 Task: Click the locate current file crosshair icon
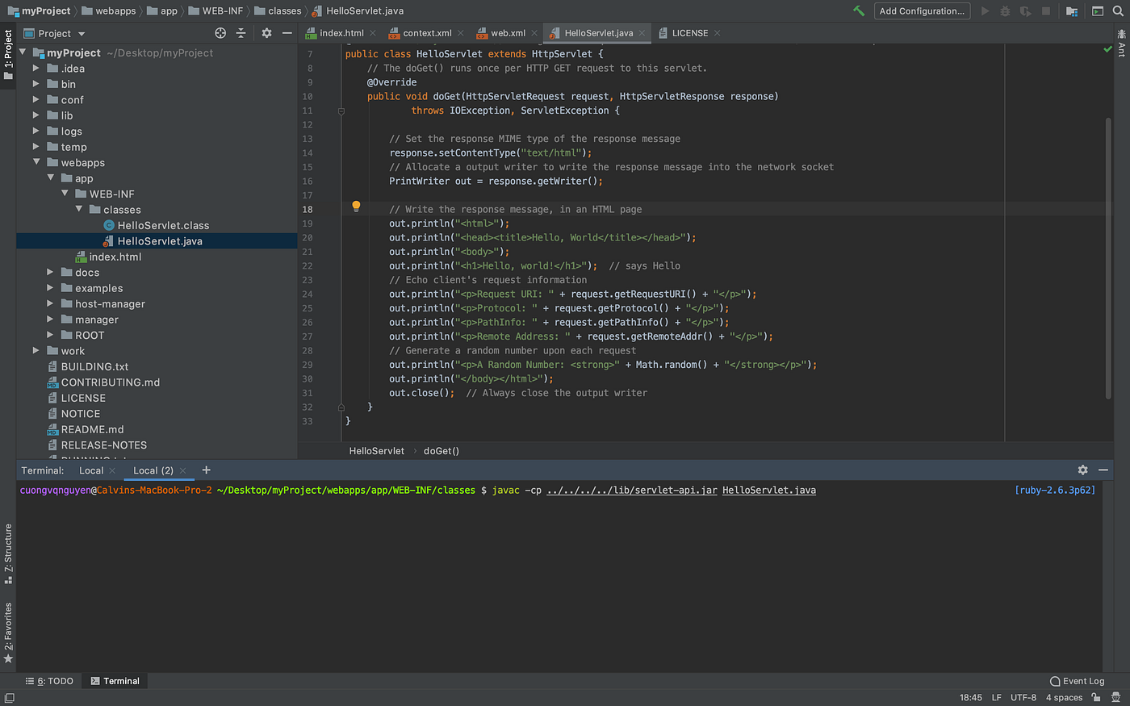coord(220,33)
